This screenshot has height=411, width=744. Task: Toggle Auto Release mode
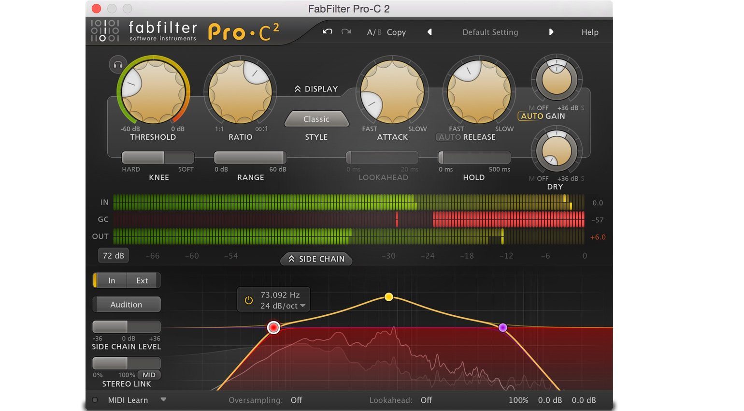pos(448,137)
